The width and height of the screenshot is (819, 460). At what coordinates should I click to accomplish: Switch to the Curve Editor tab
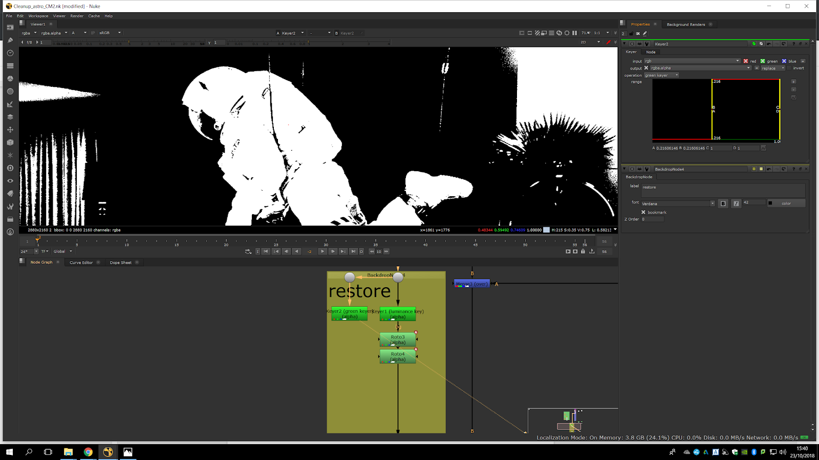[81, 262]
